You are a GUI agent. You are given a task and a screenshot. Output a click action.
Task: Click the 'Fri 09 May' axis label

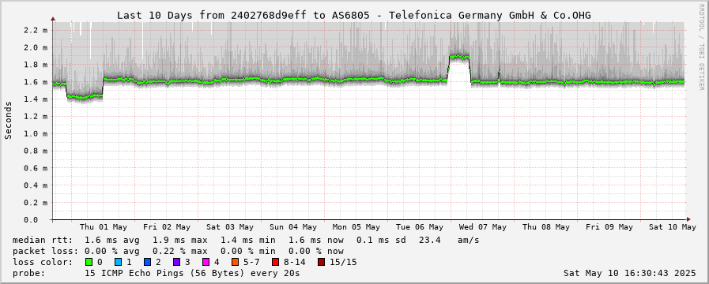click(609, 226)
